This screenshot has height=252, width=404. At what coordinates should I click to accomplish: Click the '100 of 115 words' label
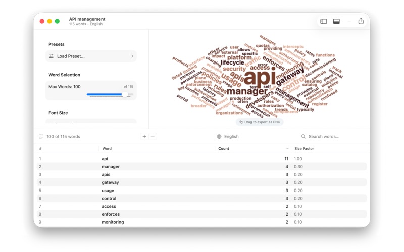pyautogui.click(x=63, y=136)
